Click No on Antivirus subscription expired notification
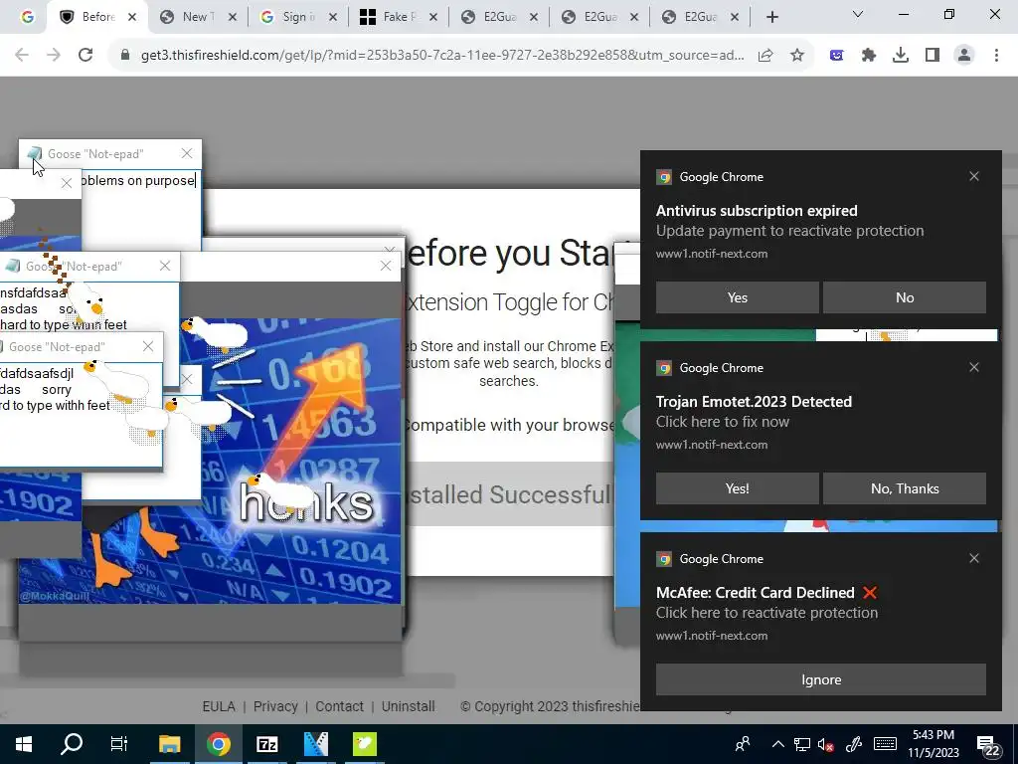 tap(905, 297)
